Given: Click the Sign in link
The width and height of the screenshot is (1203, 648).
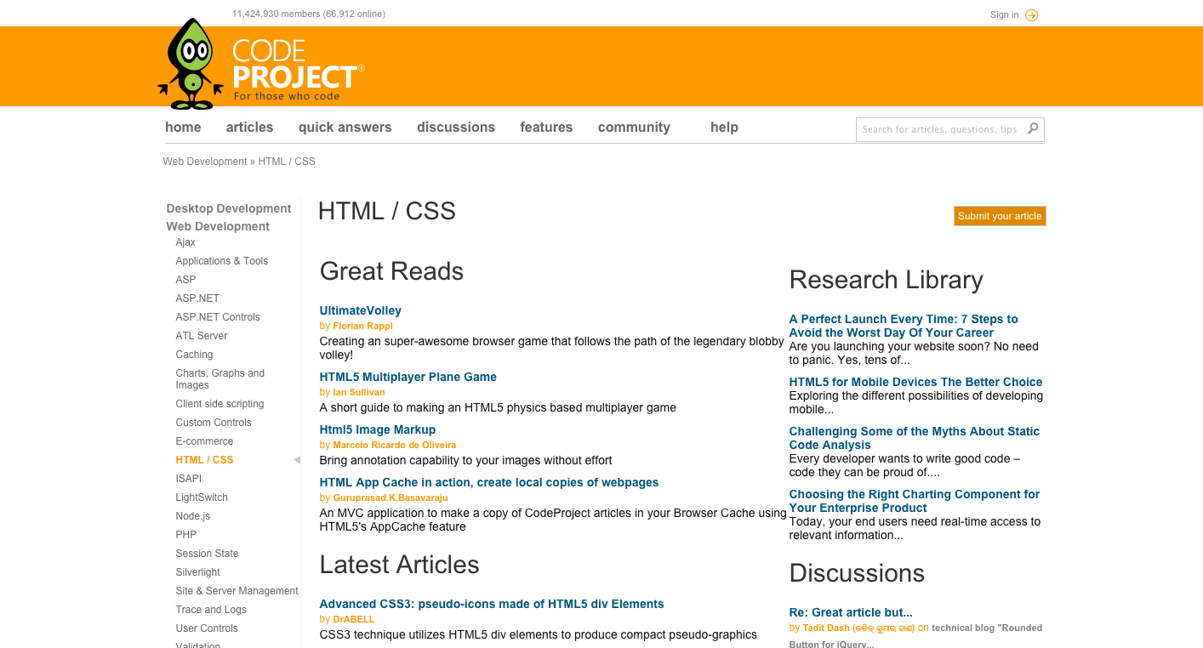Looking at the screenshot, I should pos(1004,14).
